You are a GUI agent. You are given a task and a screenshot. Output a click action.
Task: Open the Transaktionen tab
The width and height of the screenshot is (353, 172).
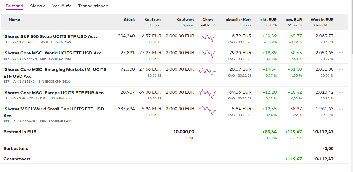pos(93,6)
